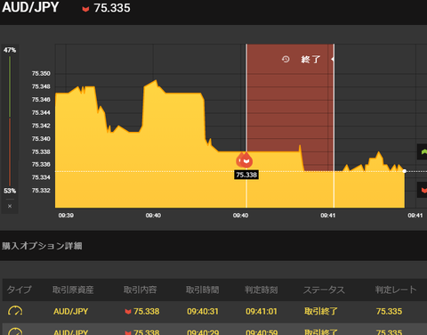Click the 取引内容 column header
This screenshot has width=427, height=335.
[140, 290]
